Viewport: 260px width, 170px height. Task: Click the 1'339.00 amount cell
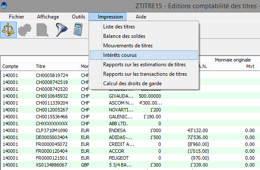(x=199, y=165)
